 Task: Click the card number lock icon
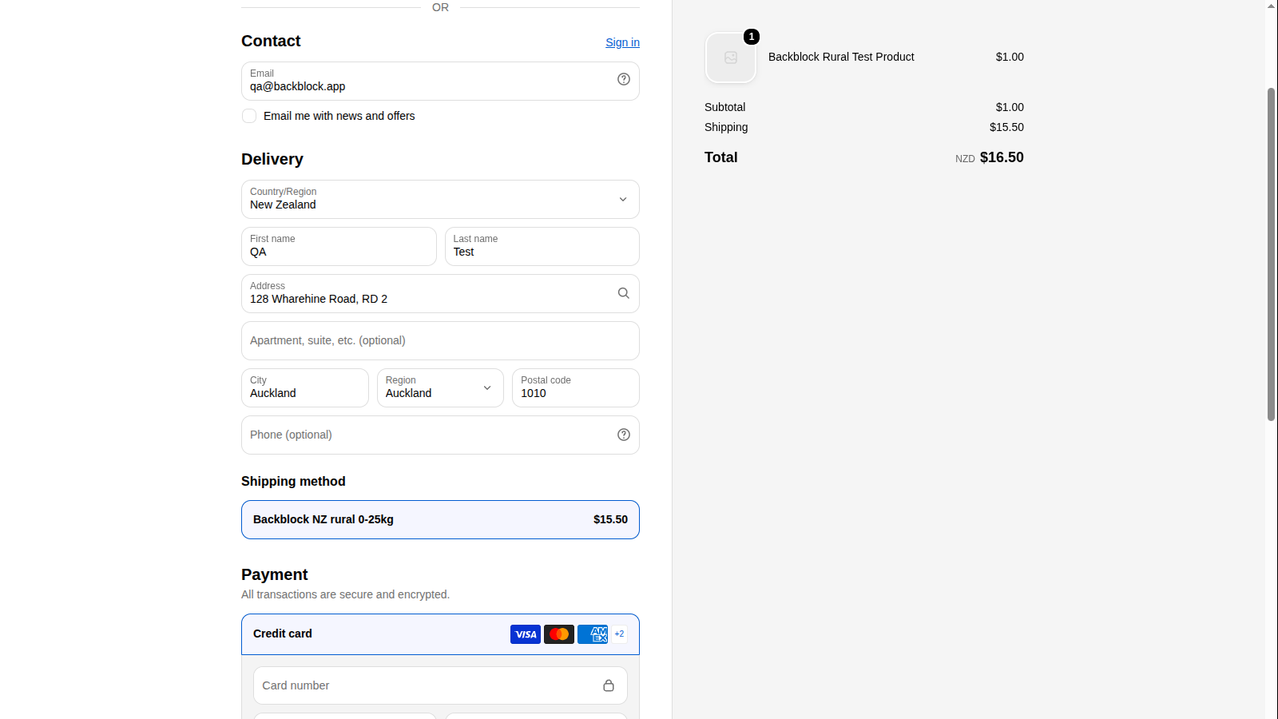point(609,685)
